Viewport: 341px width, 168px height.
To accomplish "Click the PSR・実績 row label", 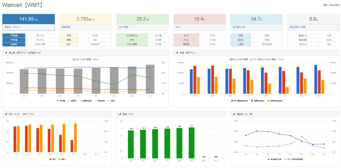I will tap(132, 44).
